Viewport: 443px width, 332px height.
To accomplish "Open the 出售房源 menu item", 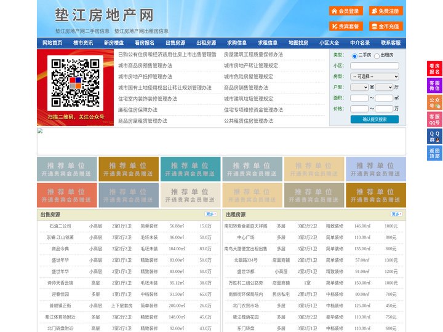I will point(175,43).
